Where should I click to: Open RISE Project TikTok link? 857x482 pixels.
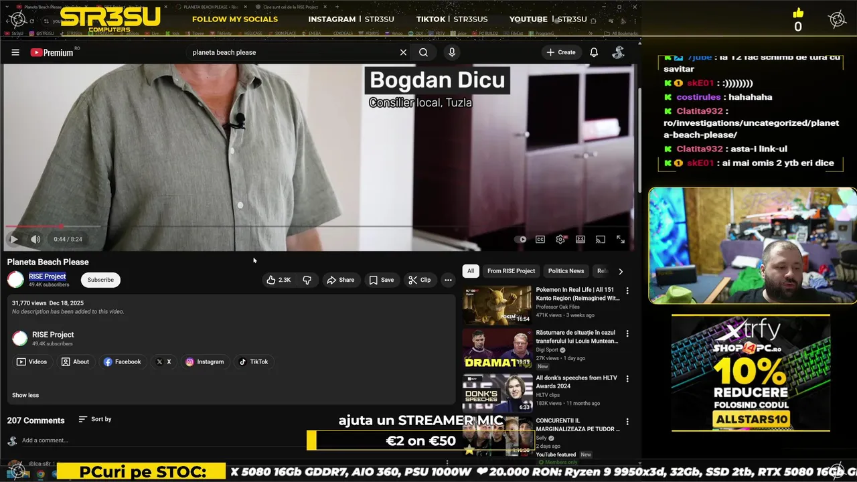[x=254, y=361]
